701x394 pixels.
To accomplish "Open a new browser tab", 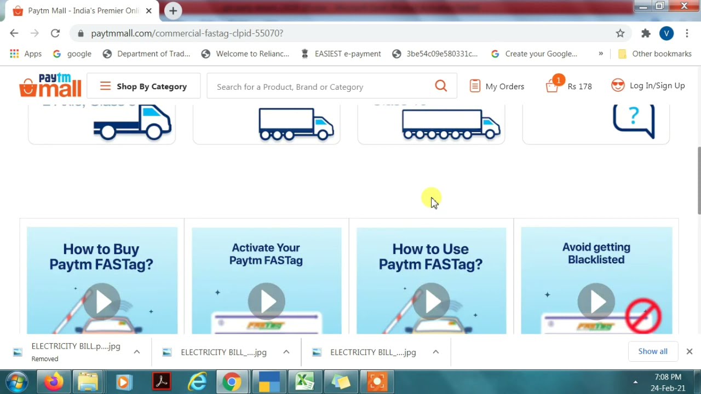I will point(173,10).
